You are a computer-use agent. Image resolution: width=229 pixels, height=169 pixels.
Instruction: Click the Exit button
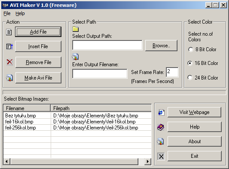pos(194,156)
